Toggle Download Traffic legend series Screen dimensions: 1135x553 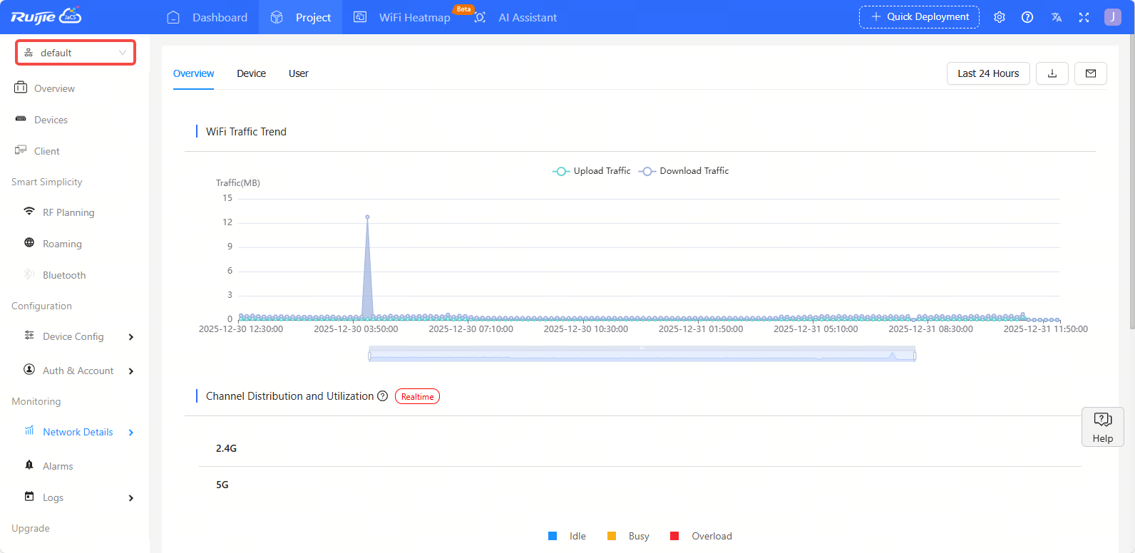click(684, 171)
